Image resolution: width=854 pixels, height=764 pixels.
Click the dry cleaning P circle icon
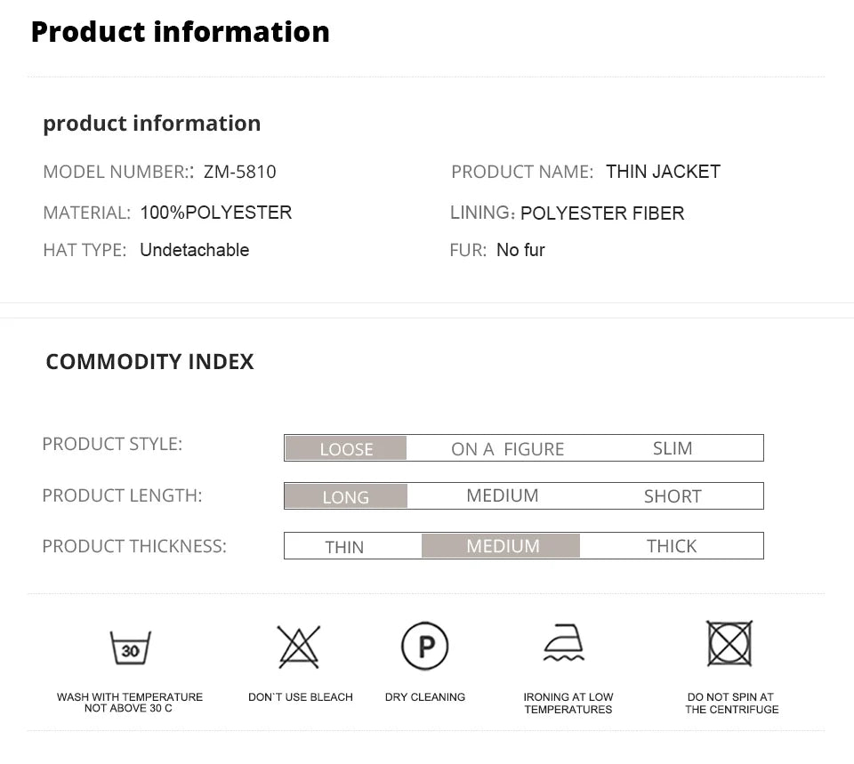[425, 646]
